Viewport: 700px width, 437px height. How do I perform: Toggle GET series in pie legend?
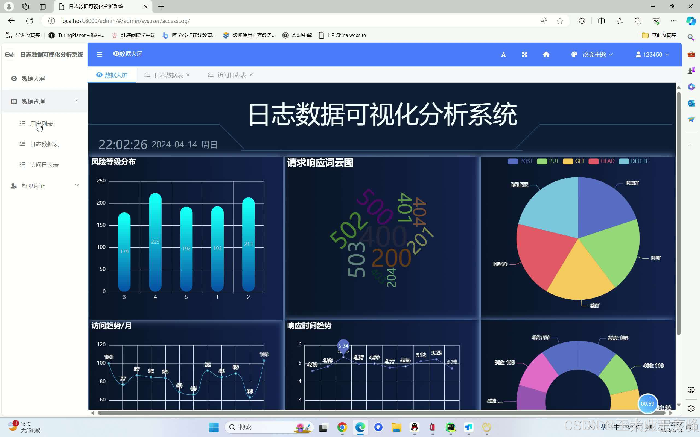(x=579, y=161)
